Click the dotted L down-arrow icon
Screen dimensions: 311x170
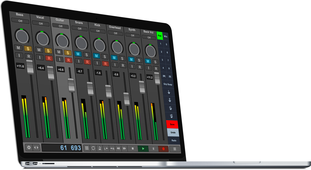(170, 108)
